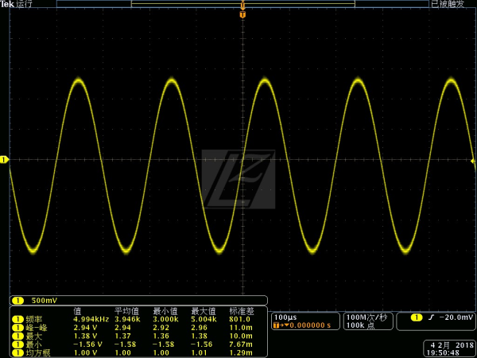This screenshot has height=358, width=477.
Task: Click the channel 1 badge beside 峰-峰
Action: click(18, 328)
